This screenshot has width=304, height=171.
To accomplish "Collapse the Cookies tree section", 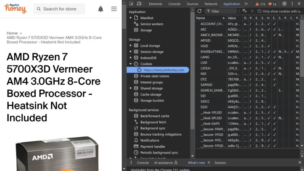I will 131,64.
